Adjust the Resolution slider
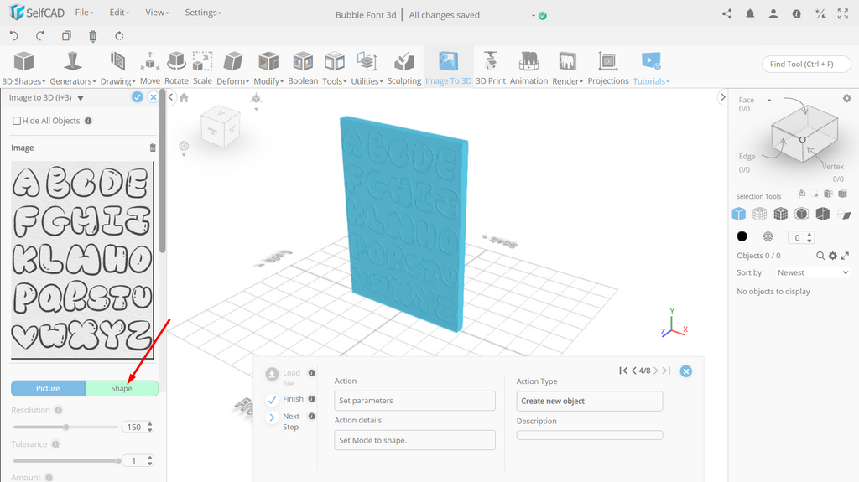 (65, 428)
